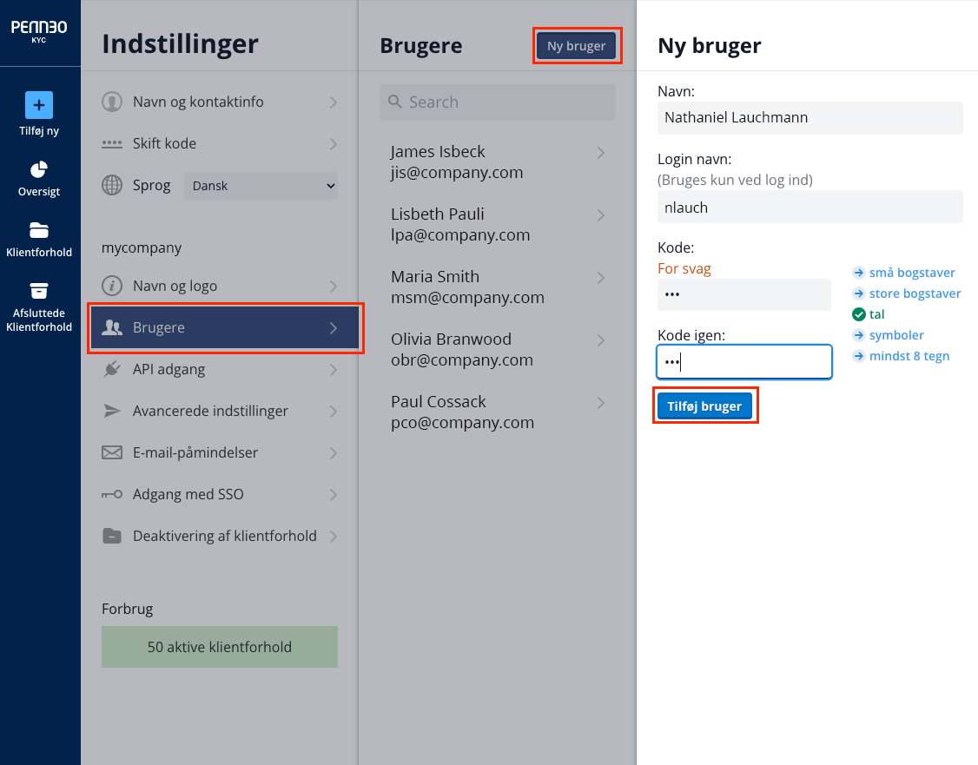Viewport: 978px width, 765px height.
Task: Click the 50 aktive klientforhold usage bar
Action: point(220,647)
